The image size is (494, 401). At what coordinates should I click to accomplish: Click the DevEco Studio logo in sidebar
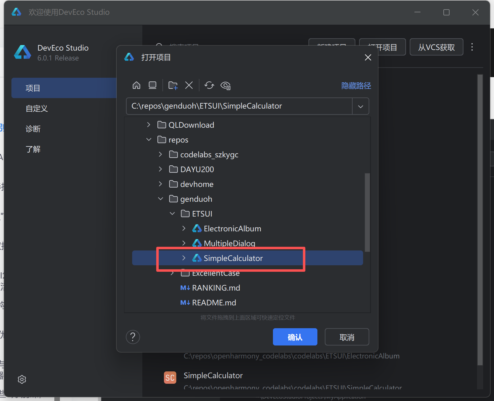point(23,52)
